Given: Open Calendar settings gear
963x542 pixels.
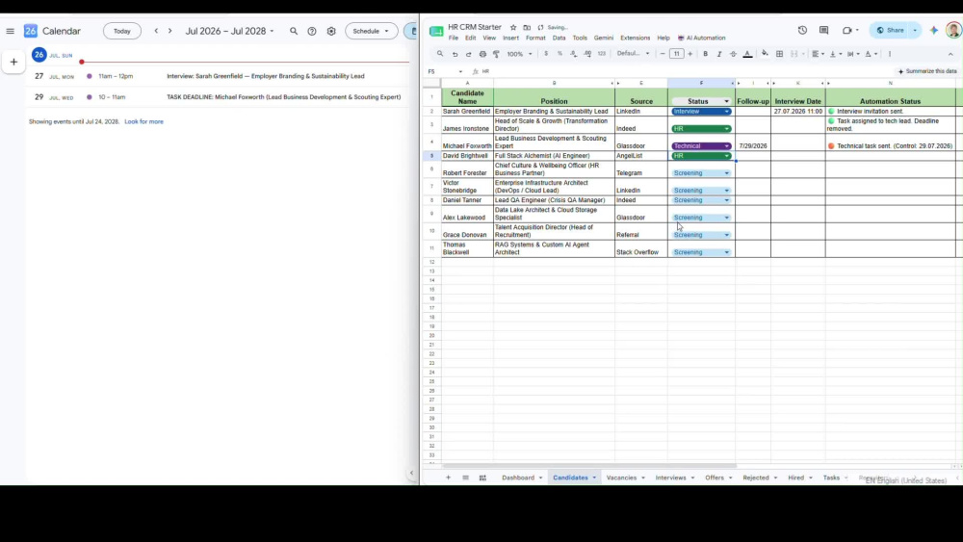Looking at the screenshot, I should (331, 31).
